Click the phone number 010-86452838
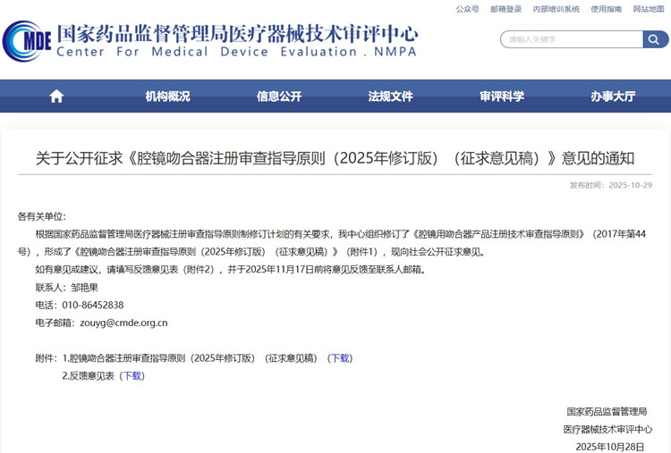671x453 pixels. tap(93, 305)
